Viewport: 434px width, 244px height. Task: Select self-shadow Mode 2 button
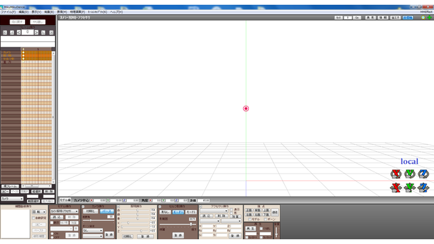click(x=191, y=212)
